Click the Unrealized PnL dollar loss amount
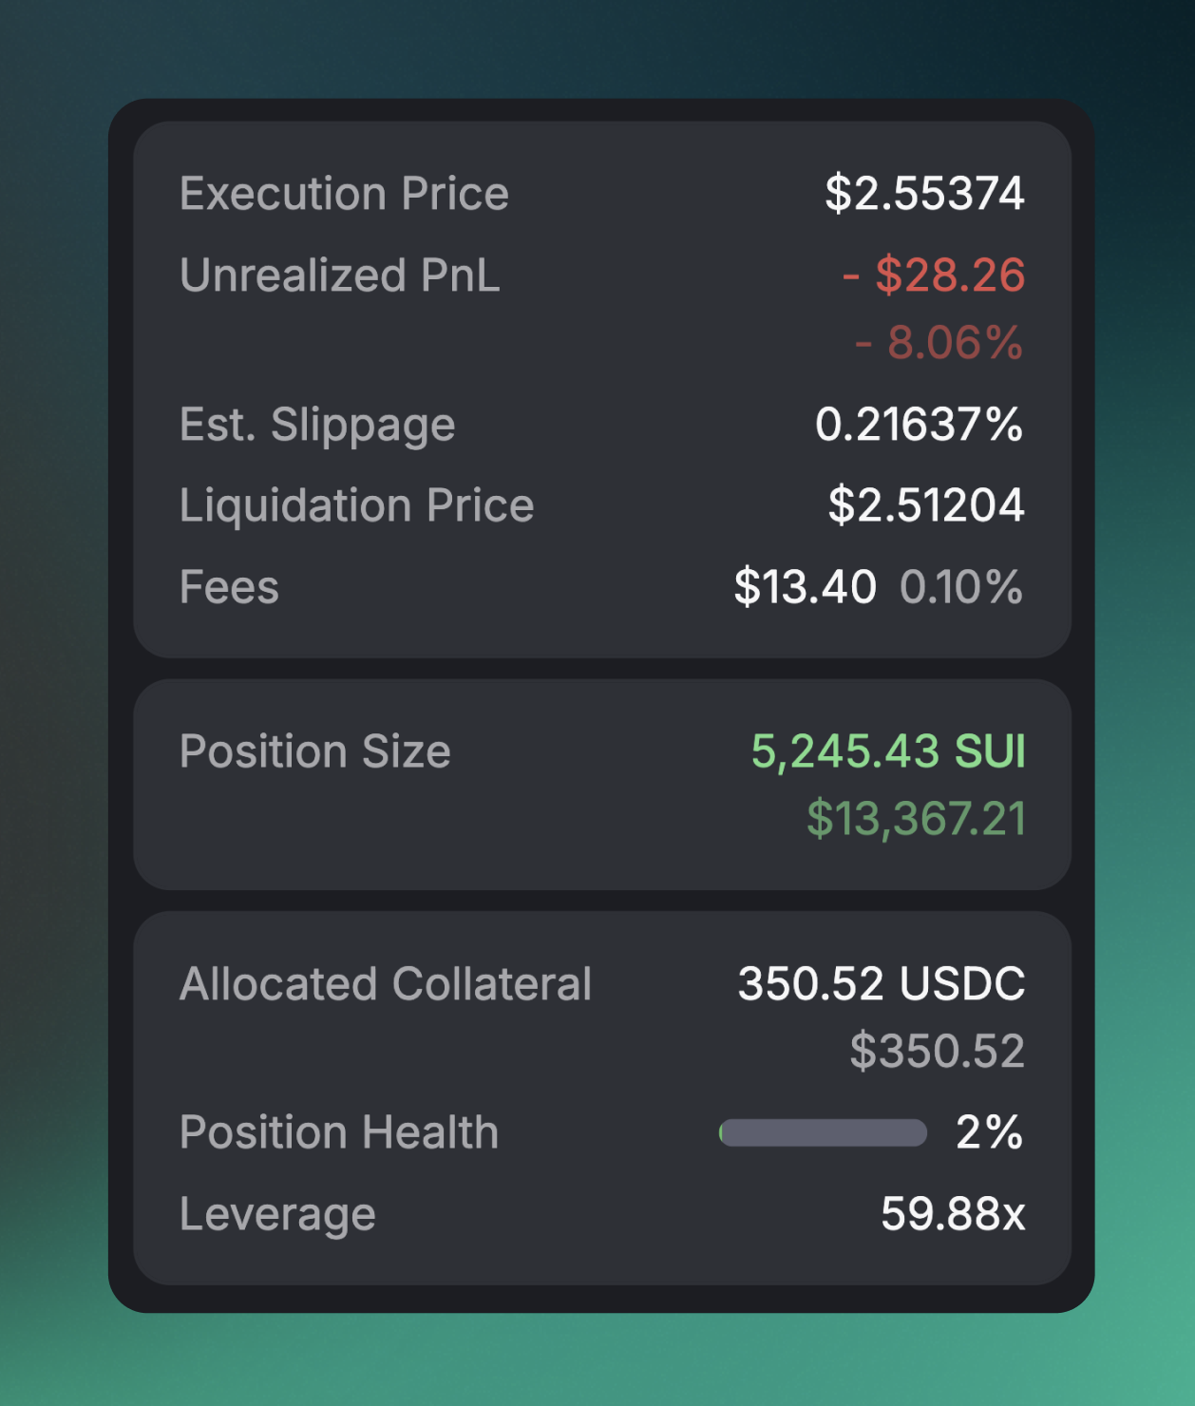Viewport: 1195px width, 1406px height. click(x=934, y=275)
